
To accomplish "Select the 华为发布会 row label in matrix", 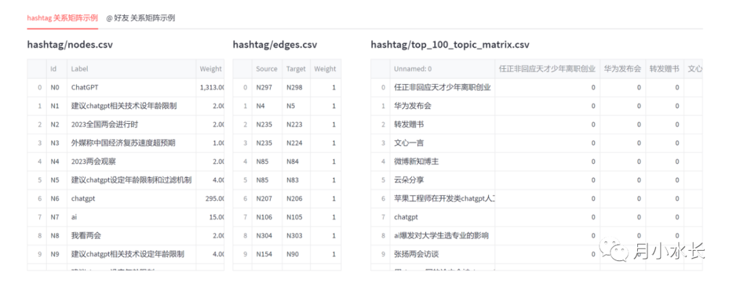I will (442, 106).
